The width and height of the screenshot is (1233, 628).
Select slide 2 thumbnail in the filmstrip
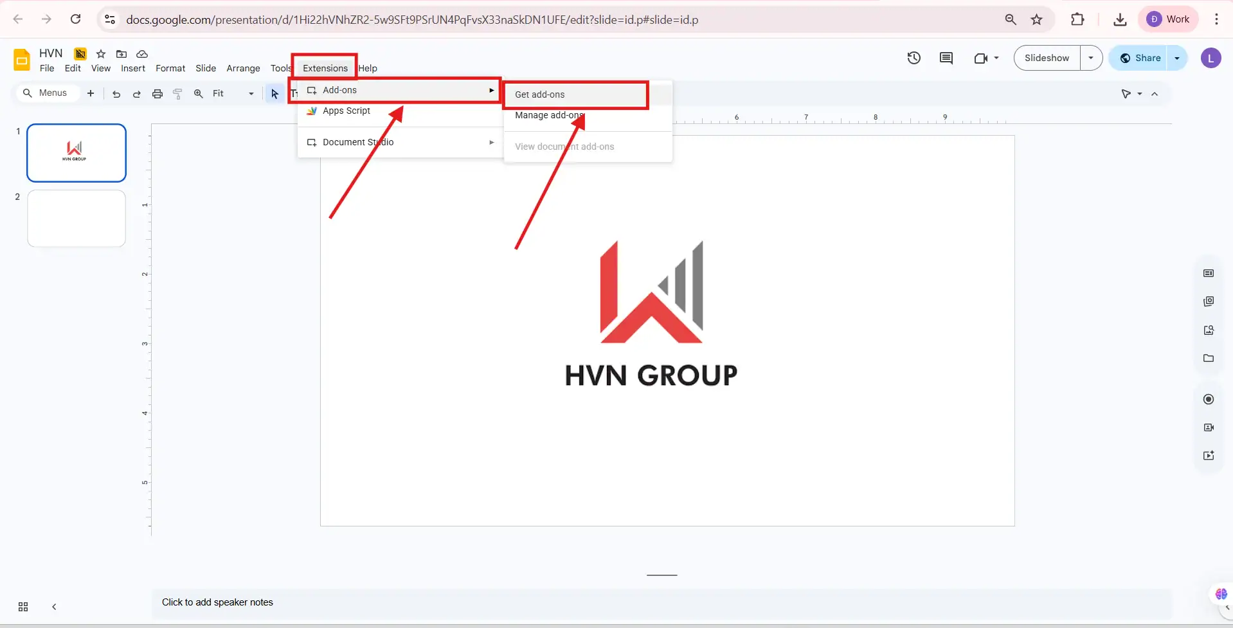(76, 218)
